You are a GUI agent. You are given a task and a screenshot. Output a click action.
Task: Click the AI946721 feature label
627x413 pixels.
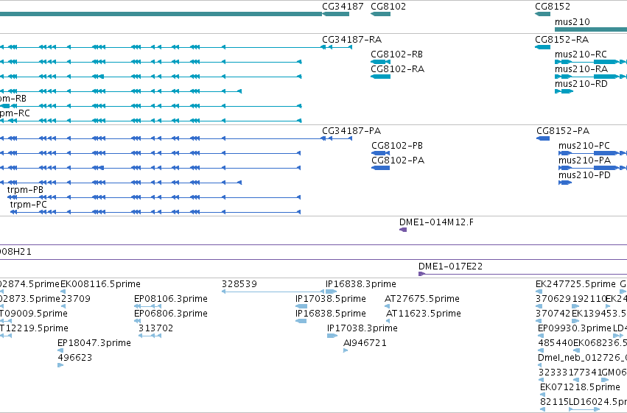(x=365, y=343)
